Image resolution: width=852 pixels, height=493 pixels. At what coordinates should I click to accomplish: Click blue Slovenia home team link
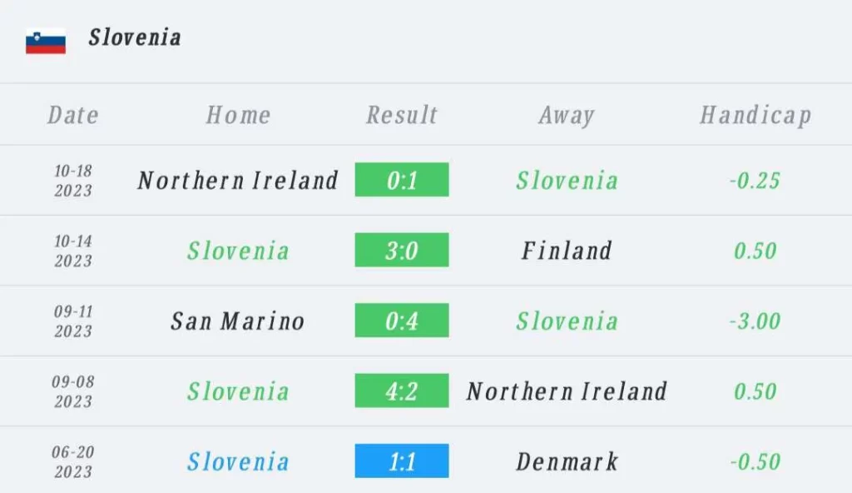238,461
